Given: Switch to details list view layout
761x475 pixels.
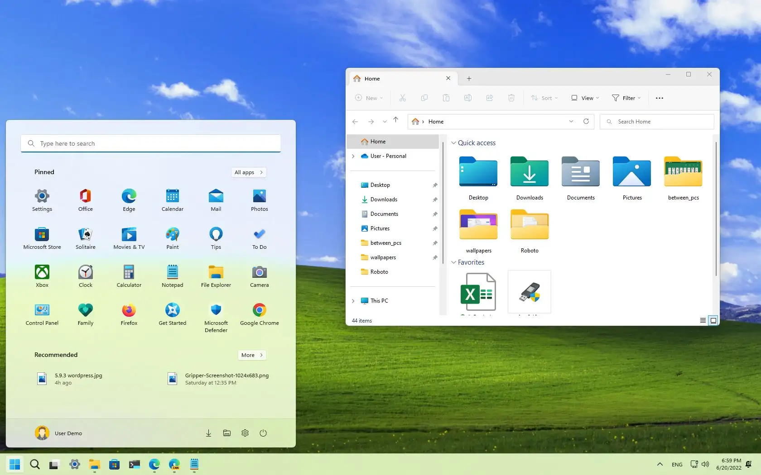Looking at the screenshot, I should coord(703,320).
